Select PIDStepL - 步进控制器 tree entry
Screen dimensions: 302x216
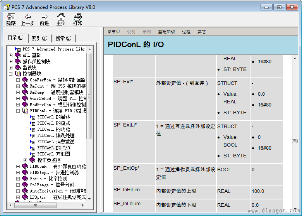[54, 172]
